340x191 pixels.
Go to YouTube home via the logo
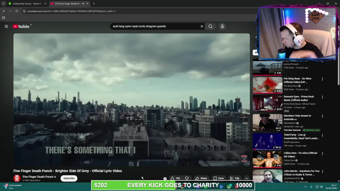[21, 26]
